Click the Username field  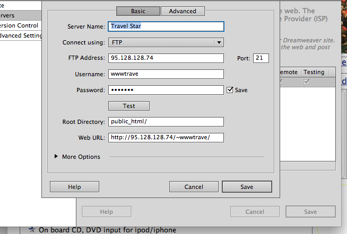(x=166, y=74)
